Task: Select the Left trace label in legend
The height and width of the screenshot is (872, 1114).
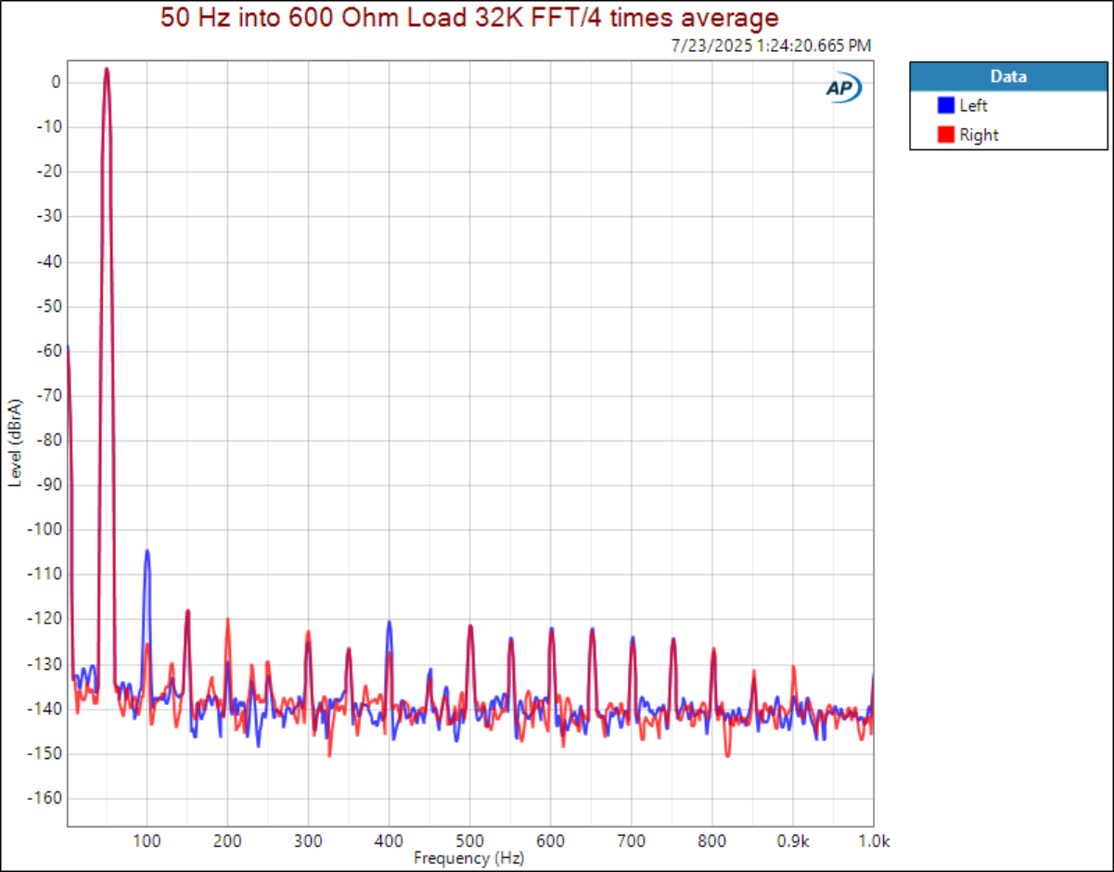Action: click(974, 106)
